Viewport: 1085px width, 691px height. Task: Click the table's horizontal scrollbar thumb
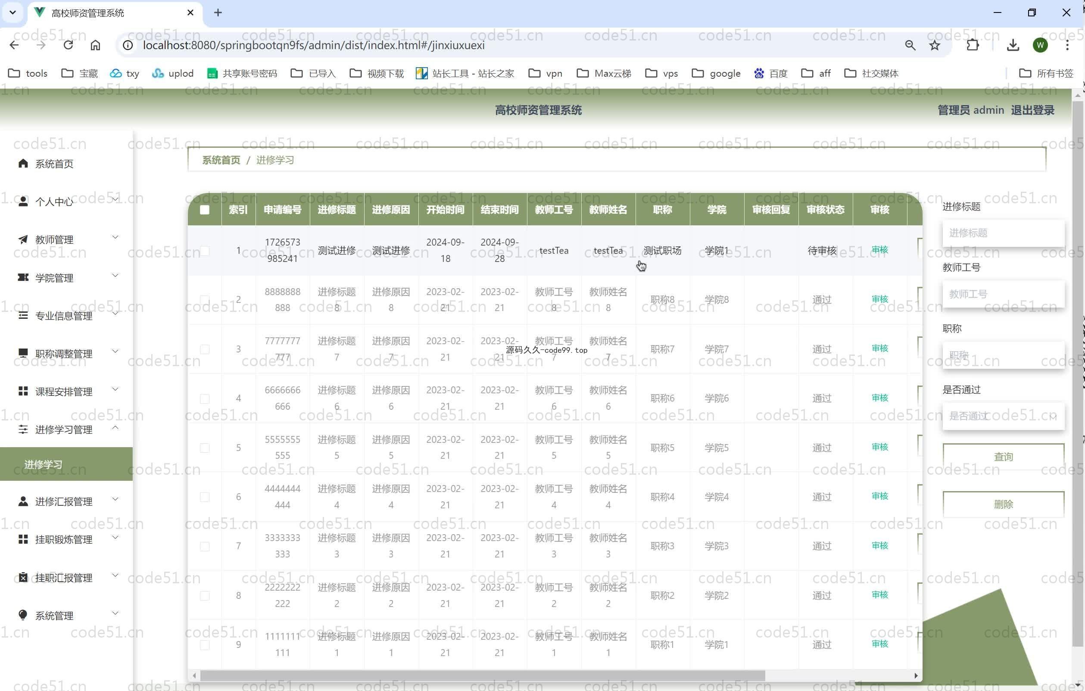point(483,675)
